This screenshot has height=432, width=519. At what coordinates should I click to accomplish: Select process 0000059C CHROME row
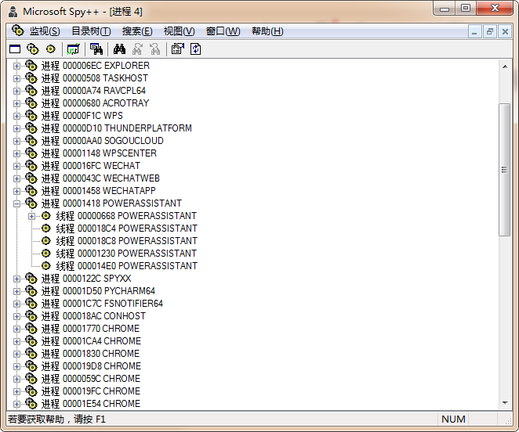[91, 379]
